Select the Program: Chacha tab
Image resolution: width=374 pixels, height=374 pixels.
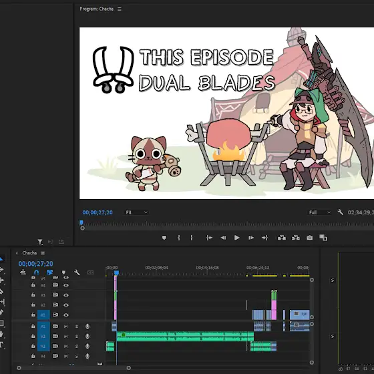click(x=97, y=9)
